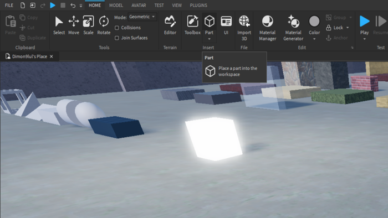The image size is (388, 218).
Task: Expand the Color dropdown arrow
Action: 314,39
